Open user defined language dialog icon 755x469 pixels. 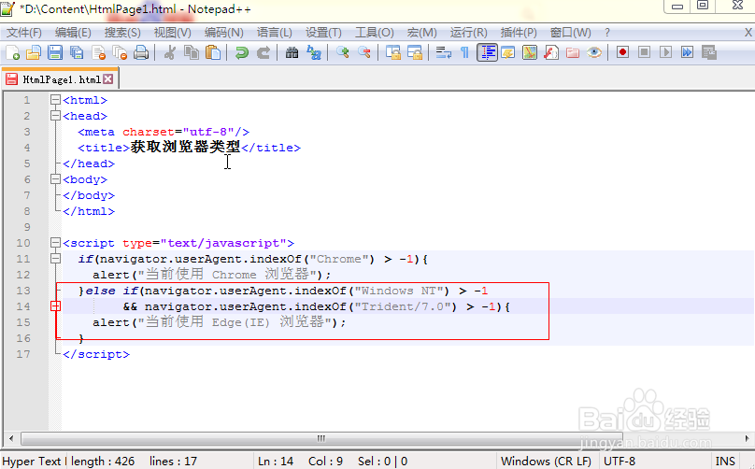[x=508, y=52]
